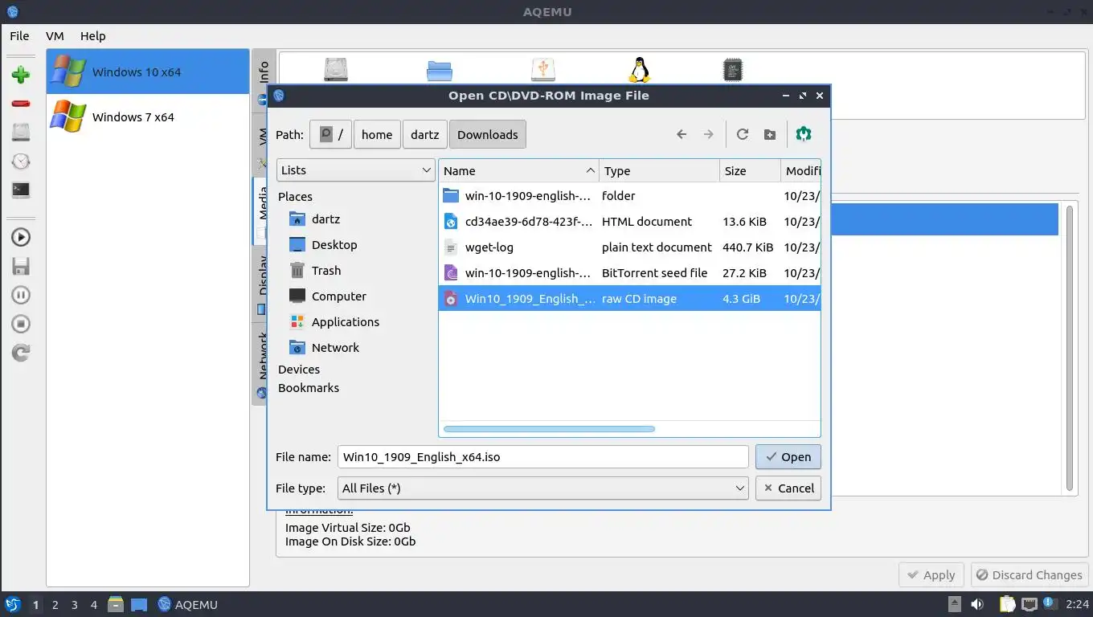Click the AQEMU taskbar entry
1093x617 pixels.
[x=188, y=604]
